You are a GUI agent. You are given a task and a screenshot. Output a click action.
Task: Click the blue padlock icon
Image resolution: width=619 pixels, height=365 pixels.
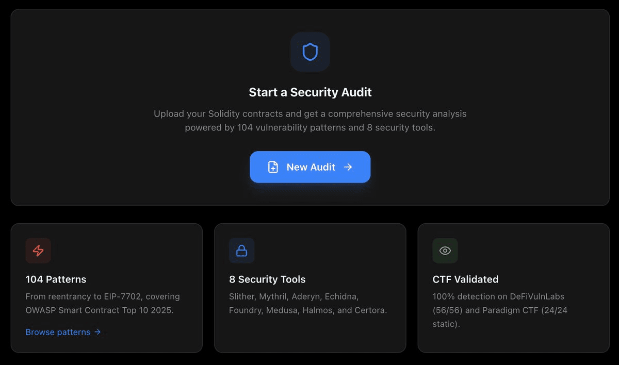[241, 251]
